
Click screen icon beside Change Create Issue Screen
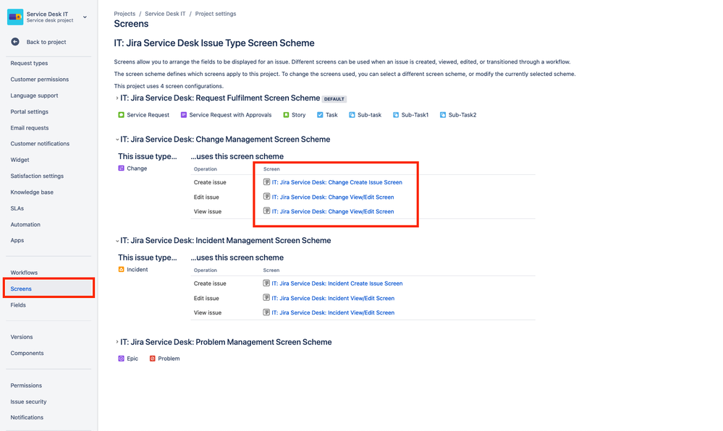coord(266,182)
